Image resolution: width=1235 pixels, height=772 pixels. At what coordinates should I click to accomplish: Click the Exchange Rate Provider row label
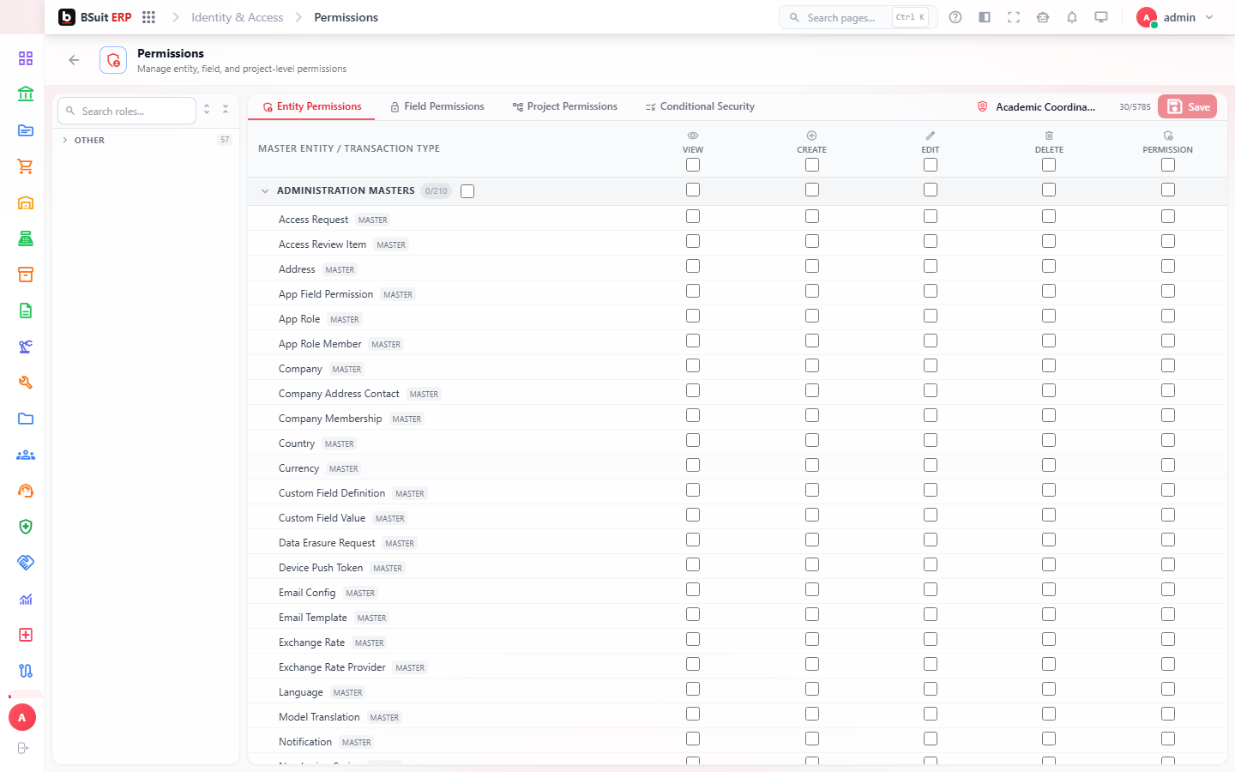332,667
